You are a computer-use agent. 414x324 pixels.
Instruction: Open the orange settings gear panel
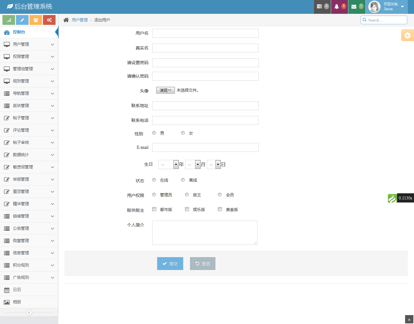tap(407, 35)
